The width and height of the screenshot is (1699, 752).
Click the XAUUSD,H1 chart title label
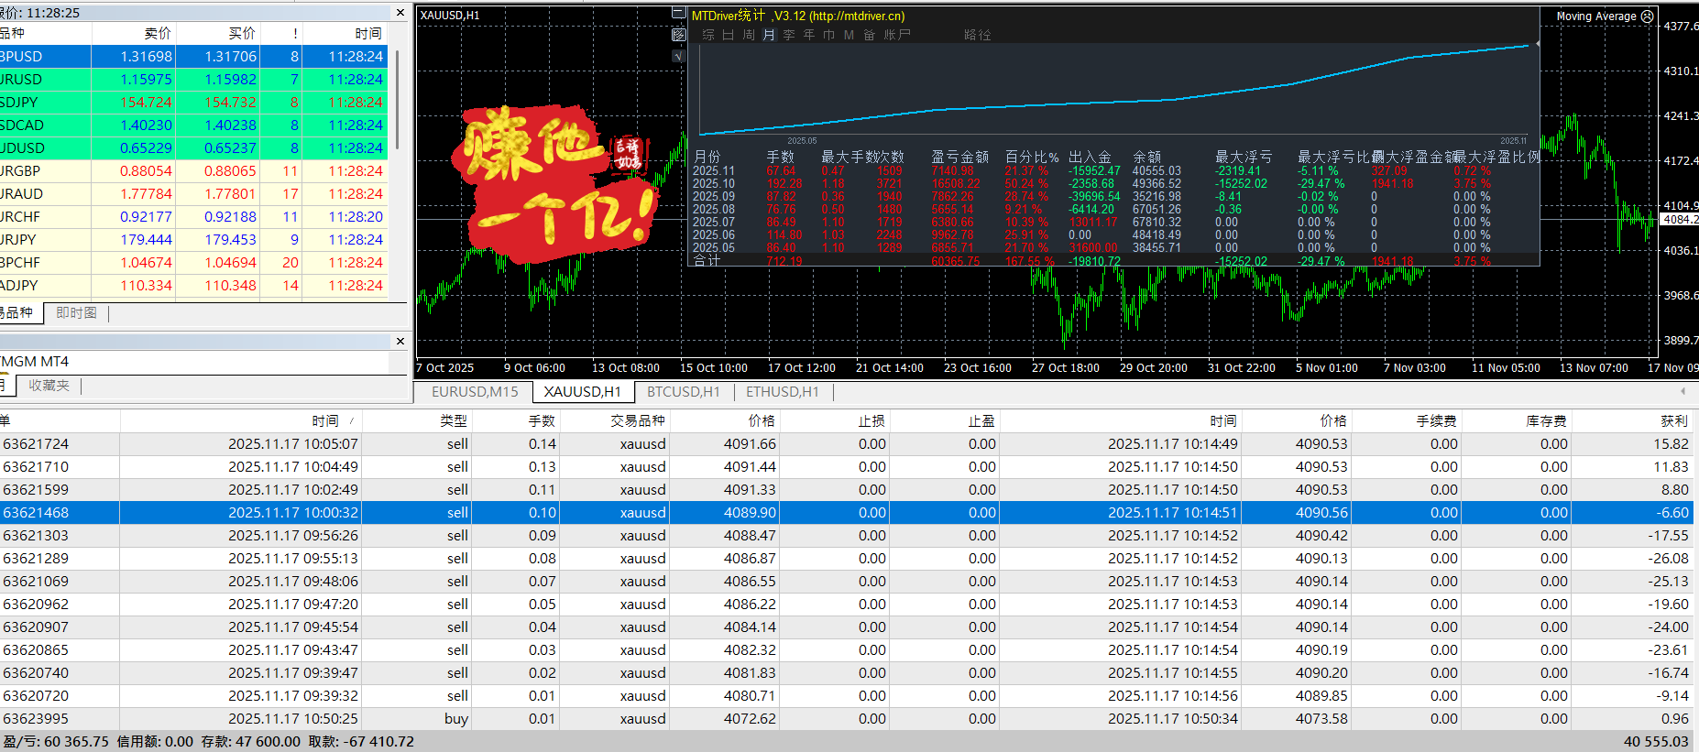[x=450, y=16]
